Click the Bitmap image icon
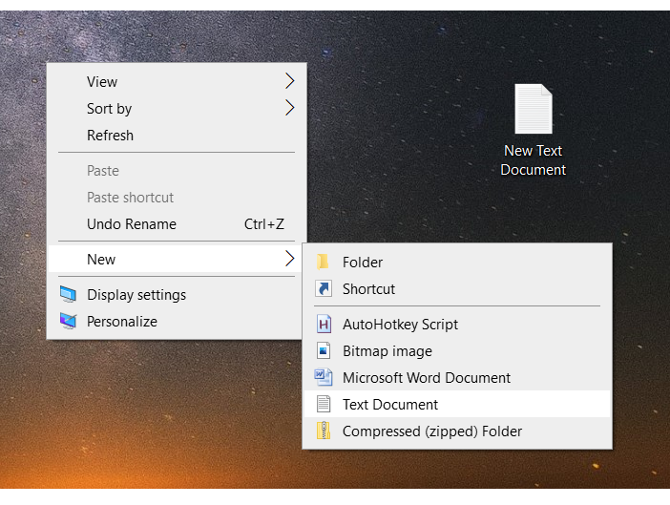 pyautogui.click(x=324, y=350)
